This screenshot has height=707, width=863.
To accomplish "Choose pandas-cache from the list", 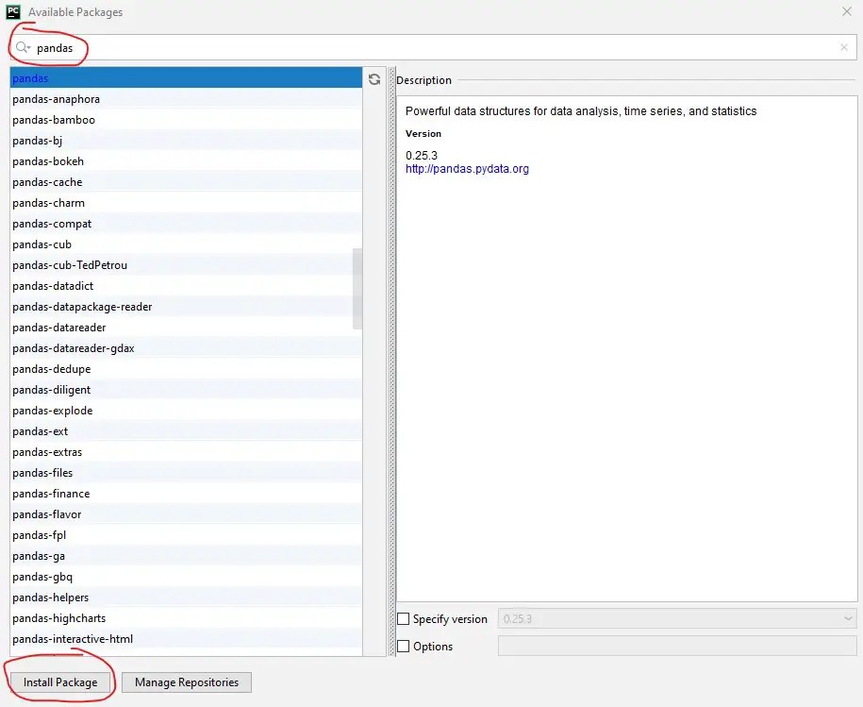I will click(186, 181).
